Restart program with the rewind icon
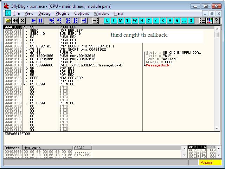This screenshot has width=225, height=169. tap(15, 21)
